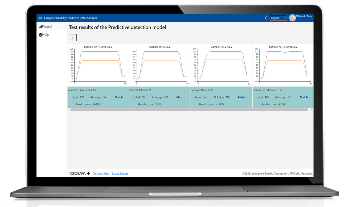
Task: Click the 'Equipment/Quality Predictive Detection tool' title
Action: click(x=71, y=18)
